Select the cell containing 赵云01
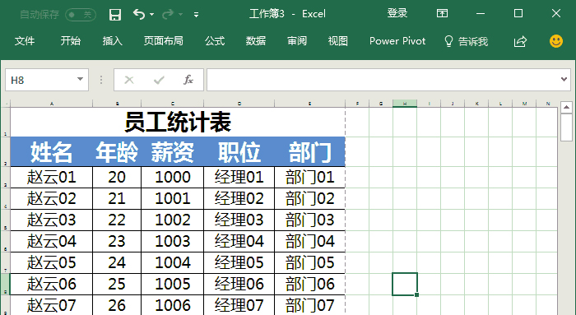Screen dimensions: 576x315 pos(51,178)
